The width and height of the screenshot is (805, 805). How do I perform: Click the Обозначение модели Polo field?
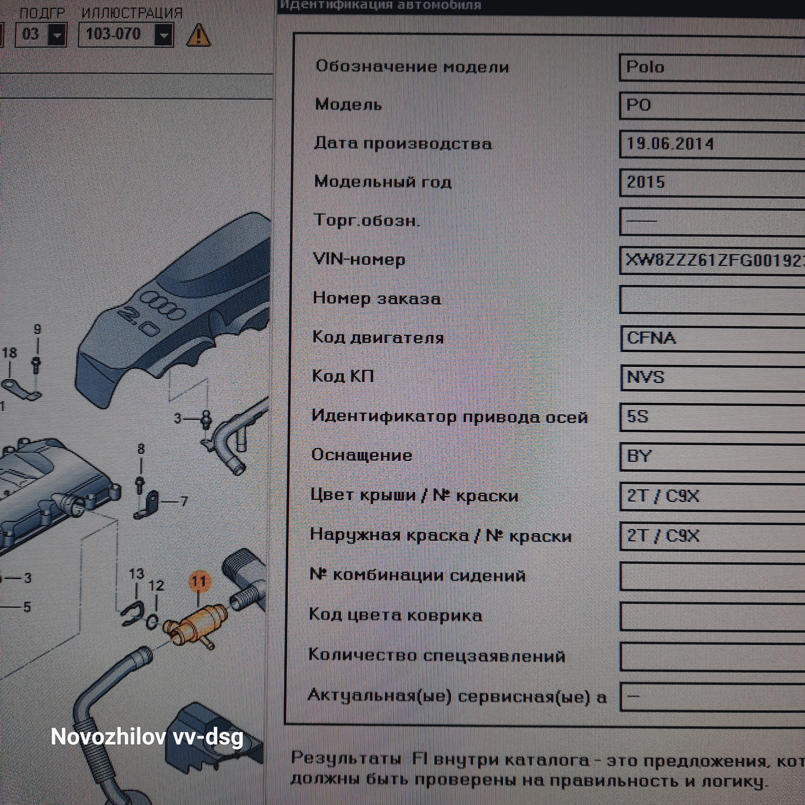tap(712, 67)
